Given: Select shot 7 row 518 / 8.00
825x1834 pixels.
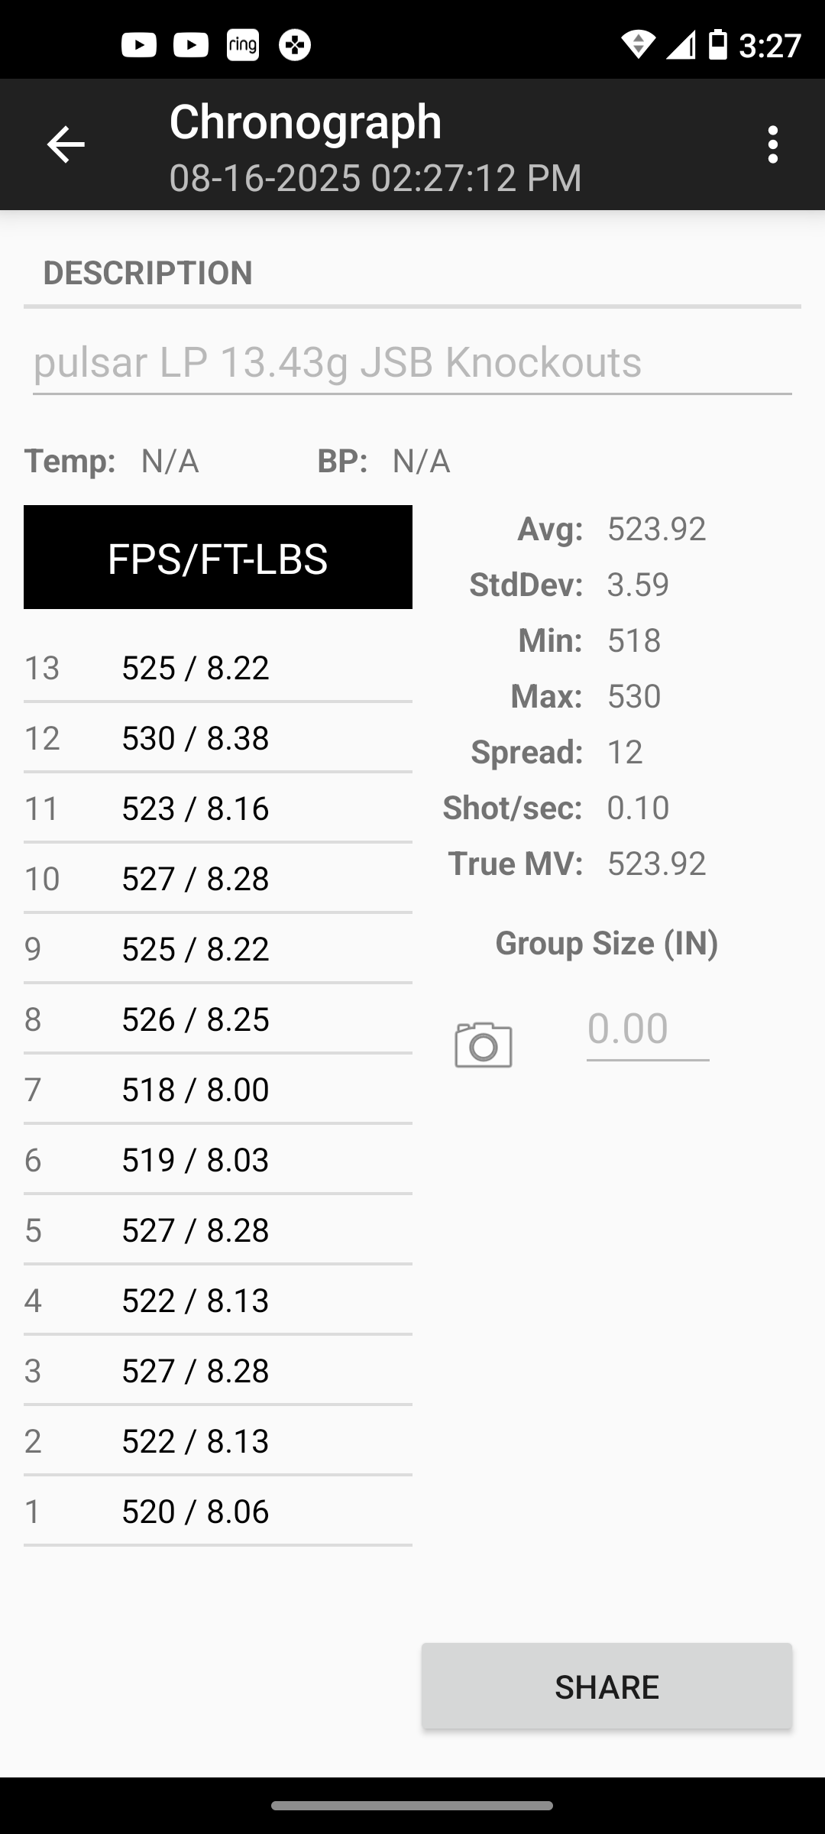Looking at the screenshot, I should click(x=218, y=1089).
